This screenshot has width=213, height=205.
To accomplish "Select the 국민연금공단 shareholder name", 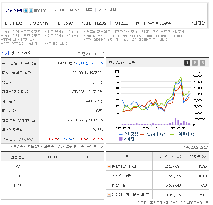I will (122, 176).
